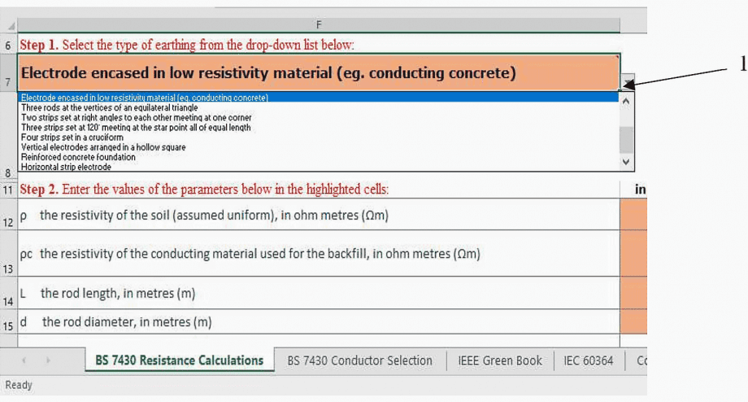The width and height of the screenshot is (748, 402).
Task: Click orange input cell for backfill resistivity
Action: pyautogui.click(x=633, y=254)
